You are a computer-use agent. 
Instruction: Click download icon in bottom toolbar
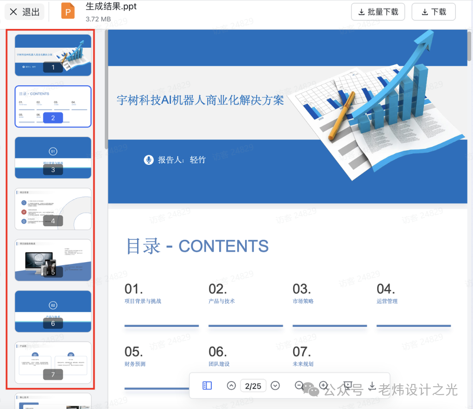pyautogui.click(x=372, y=385)
